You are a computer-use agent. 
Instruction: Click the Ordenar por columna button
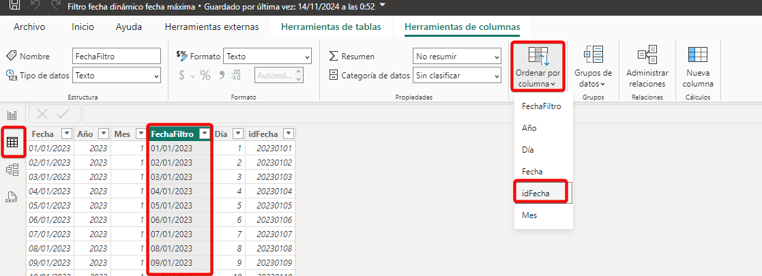point(539,67)
